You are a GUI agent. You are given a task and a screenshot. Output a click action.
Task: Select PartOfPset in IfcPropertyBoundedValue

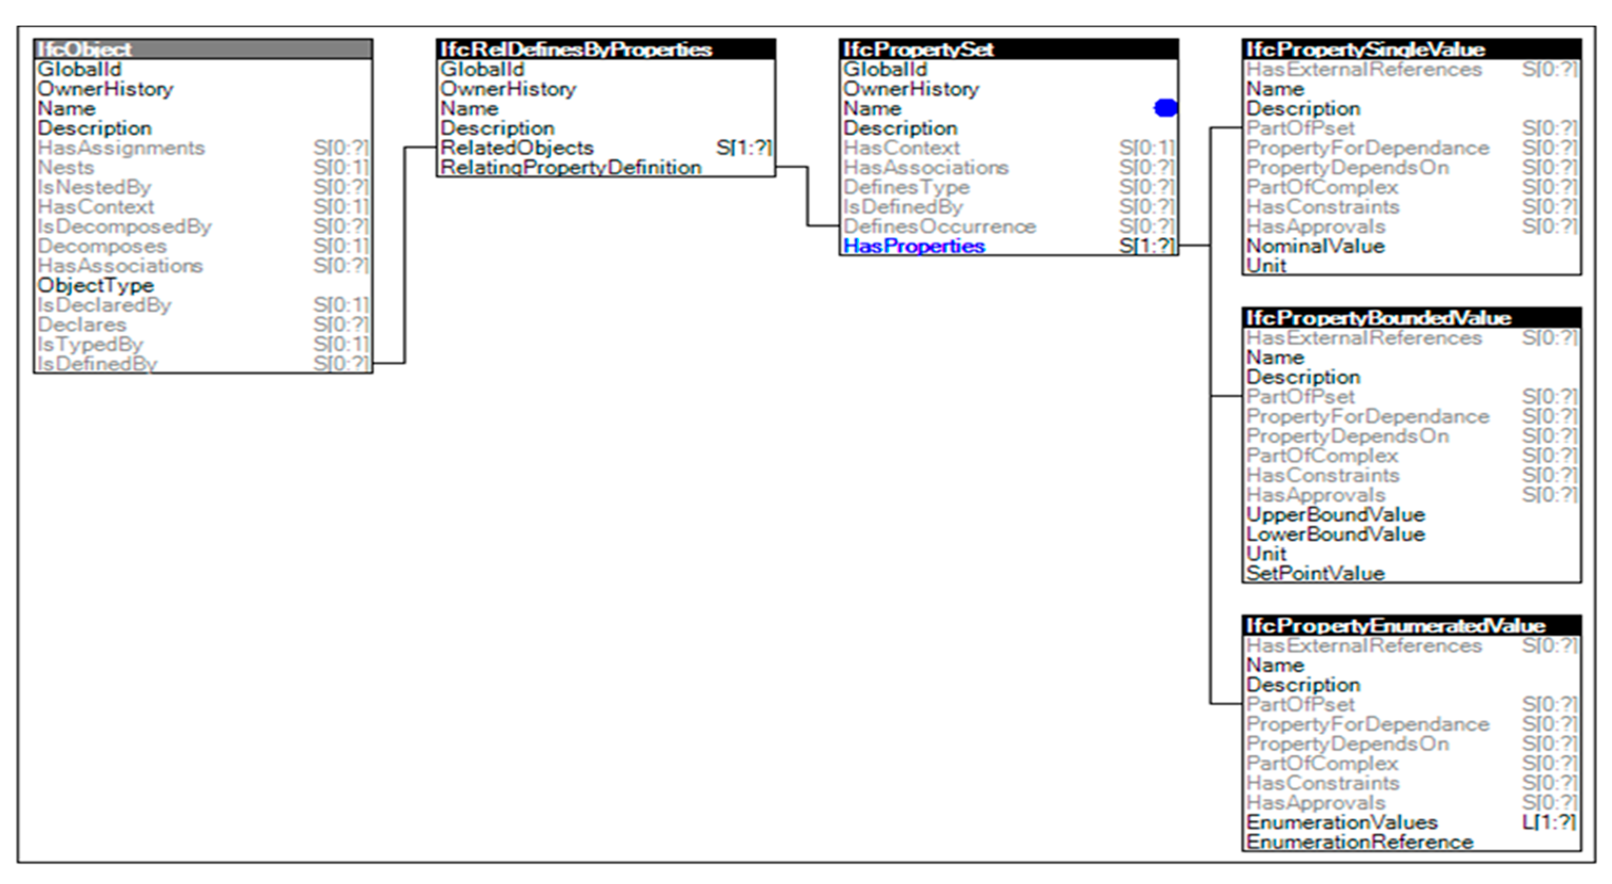click(x=1300, y=397)
